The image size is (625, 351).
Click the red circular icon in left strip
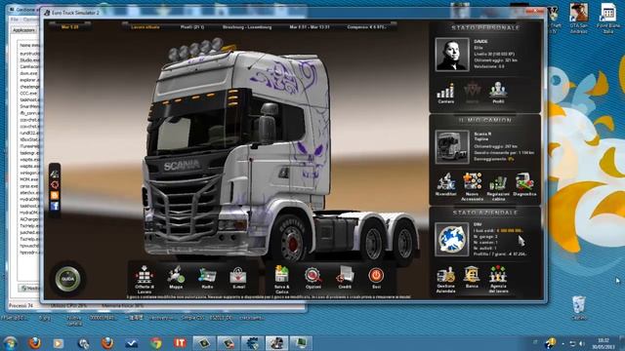[55, 184]
